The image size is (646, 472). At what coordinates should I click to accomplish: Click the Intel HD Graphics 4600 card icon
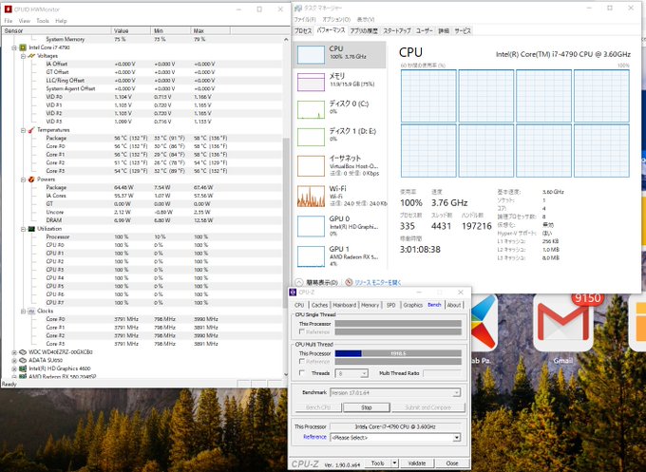(x=23, y=368)
